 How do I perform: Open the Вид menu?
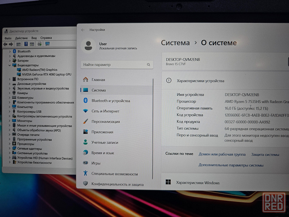point(34,38)
